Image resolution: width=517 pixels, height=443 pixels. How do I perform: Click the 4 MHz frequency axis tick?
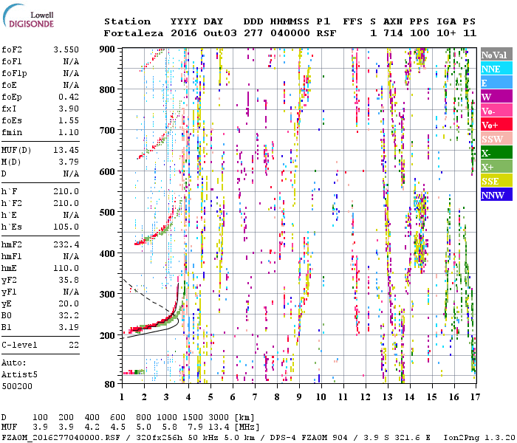click(188, 397)
